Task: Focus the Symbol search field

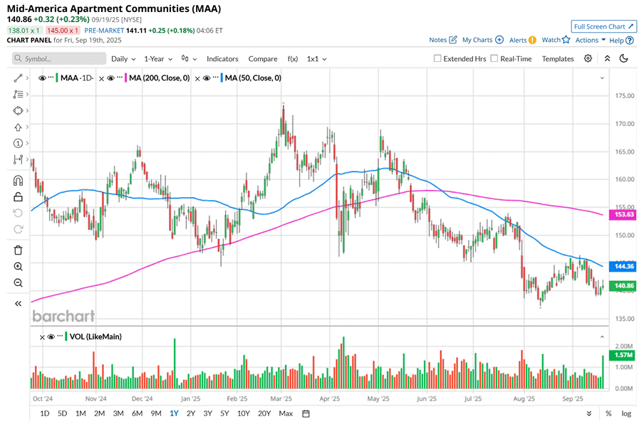Action: pyautogui.click(x=58, y=58)
